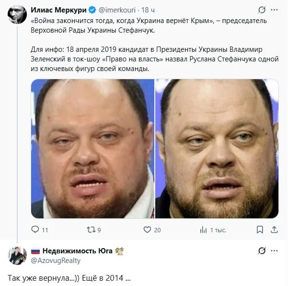
Task: Click the reply icon with 11 comments
Action: click(35, 229)
